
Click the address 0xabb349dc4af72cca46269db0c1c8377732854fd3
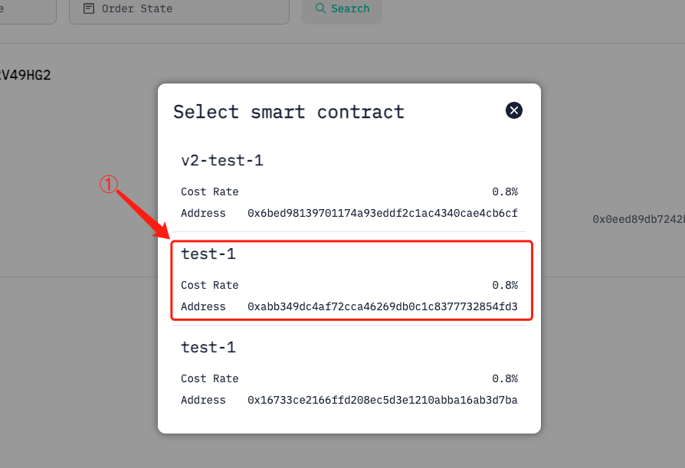click(x=382, y=306)
